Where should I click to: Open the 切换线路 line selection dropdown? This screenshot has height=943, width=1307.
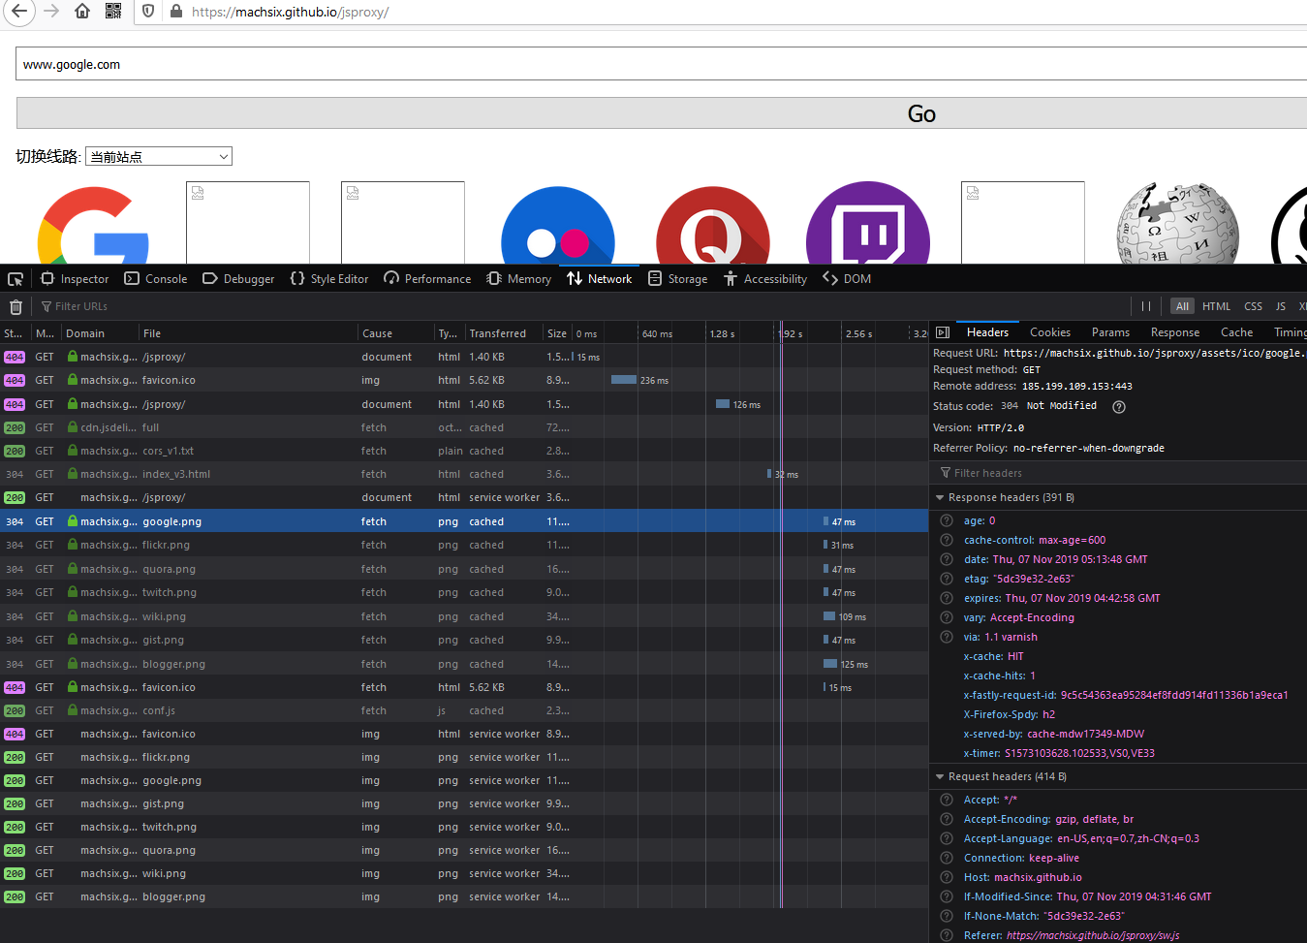click(x=158, y=155)
